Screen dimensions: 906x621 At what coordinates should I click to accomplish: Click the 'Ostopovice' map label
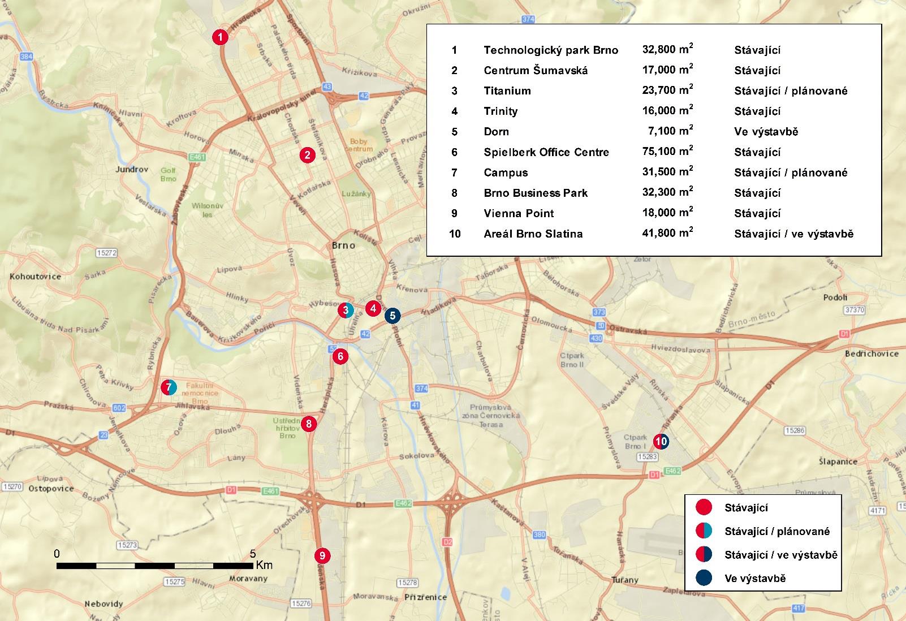coord(51,488)
